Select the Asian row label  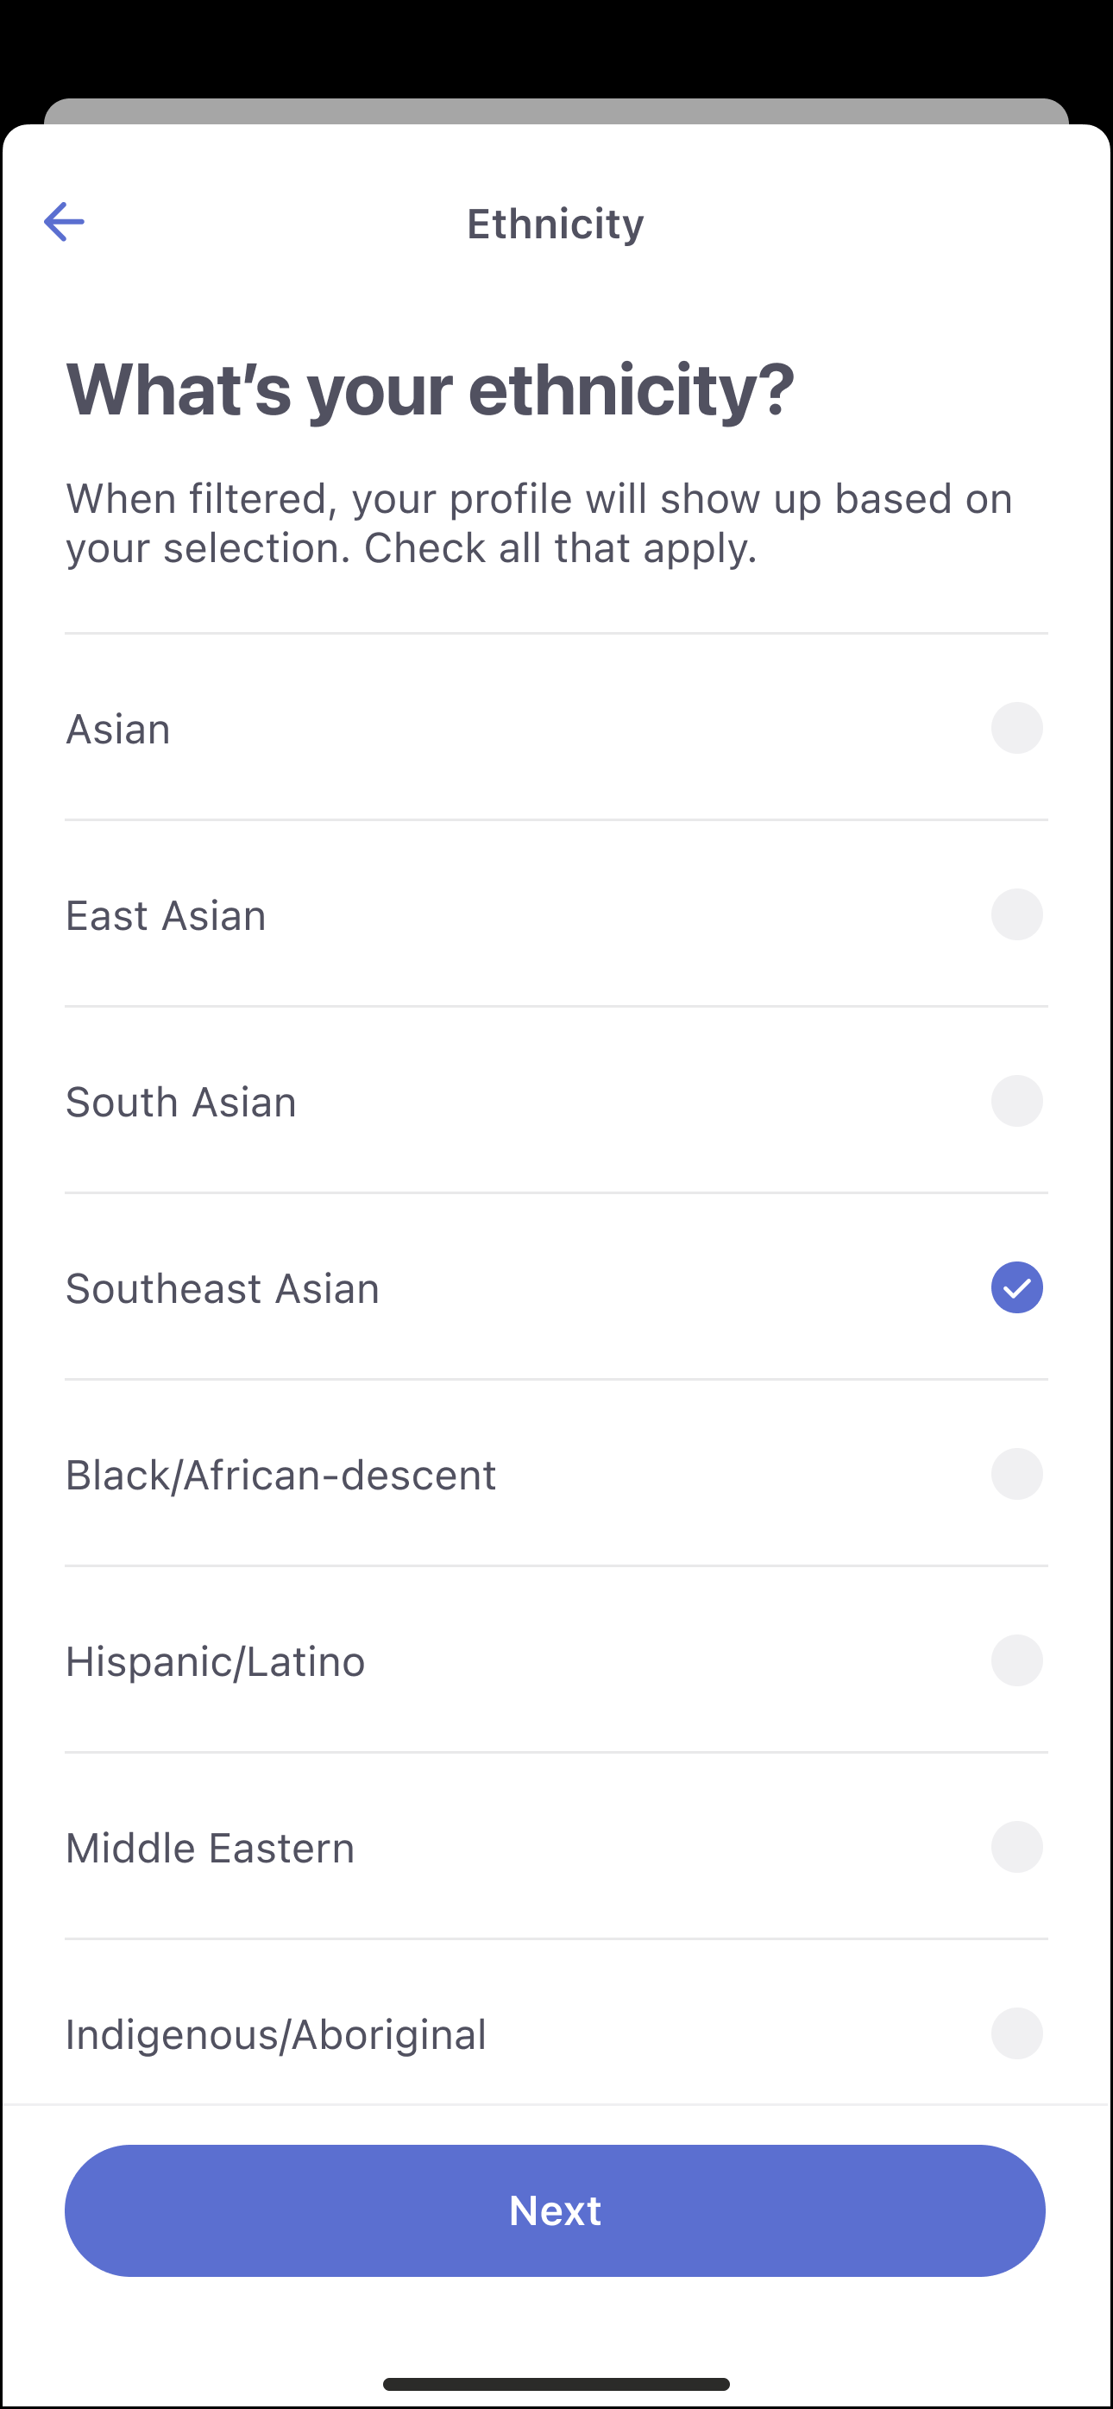(x=119, y=730)
